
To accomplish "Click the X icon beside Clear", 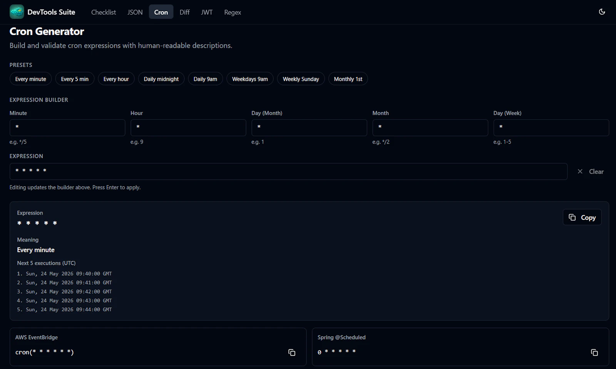I will [580, 172].
